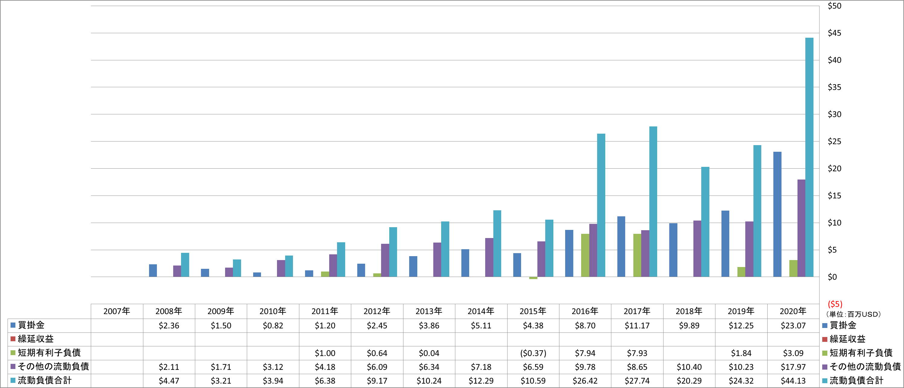Select the teal total bar for 2019
This screenshot has height=388, width=904.
[757, 211]
